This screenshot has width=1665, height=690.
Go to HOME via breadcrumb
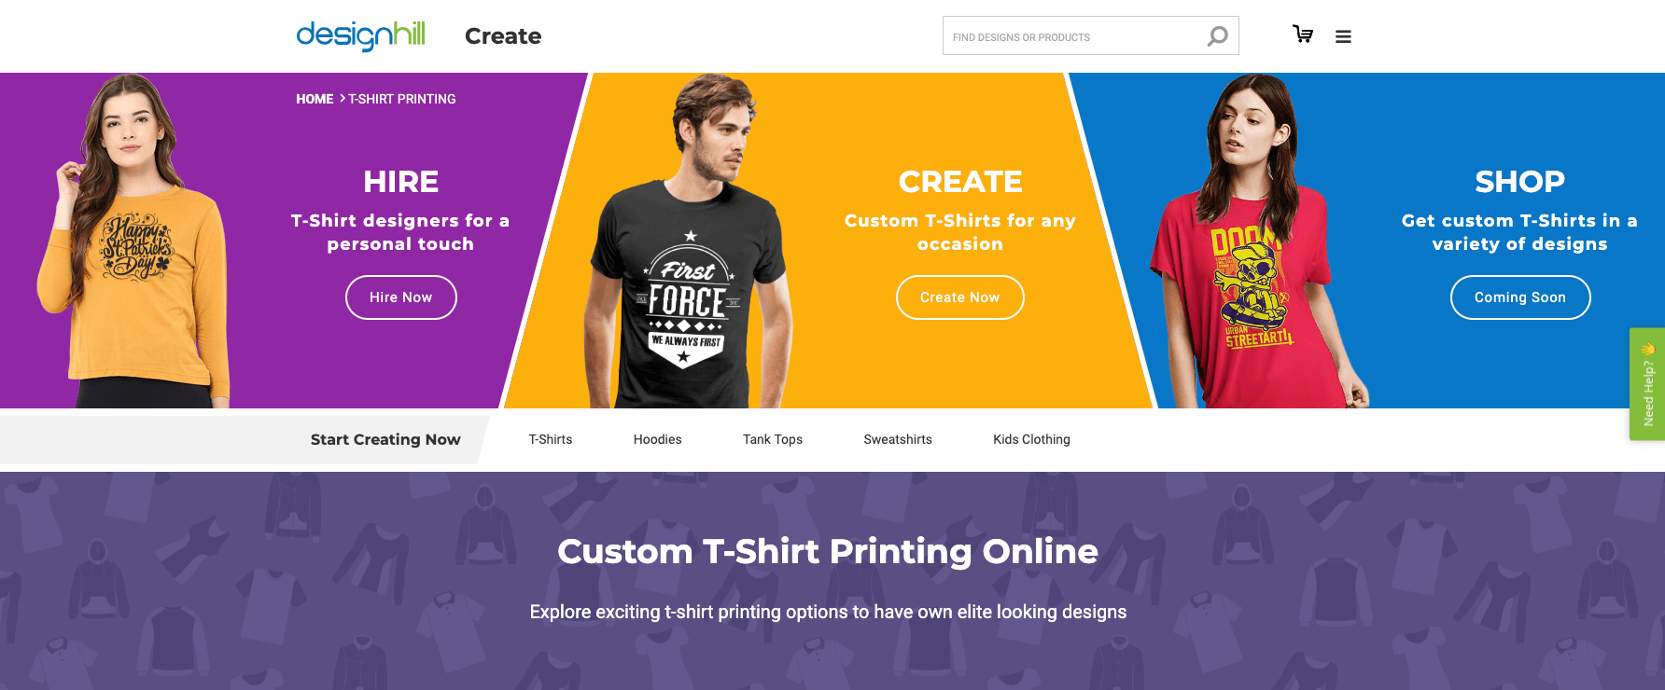(315, 99)
